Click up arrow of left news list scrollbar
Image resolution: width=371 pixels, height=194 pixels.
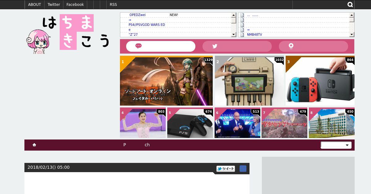pyautogui.click(x=234, y=15)
